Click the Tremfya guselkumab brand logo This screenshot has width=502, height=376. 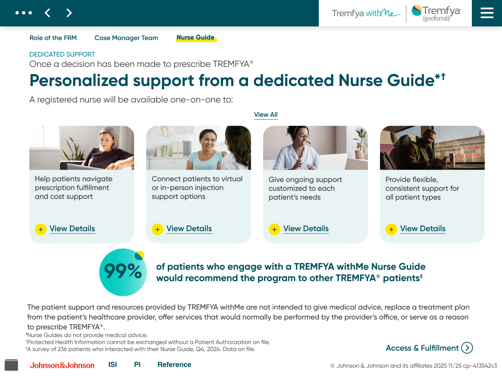tap(436, 13)
